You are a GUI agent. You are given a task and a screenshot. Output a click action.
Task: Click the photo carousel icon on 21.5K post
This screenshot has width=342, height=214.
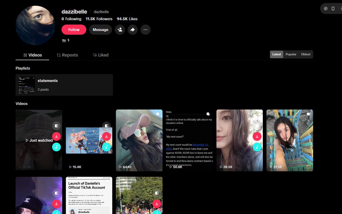[x=308, y=114]
